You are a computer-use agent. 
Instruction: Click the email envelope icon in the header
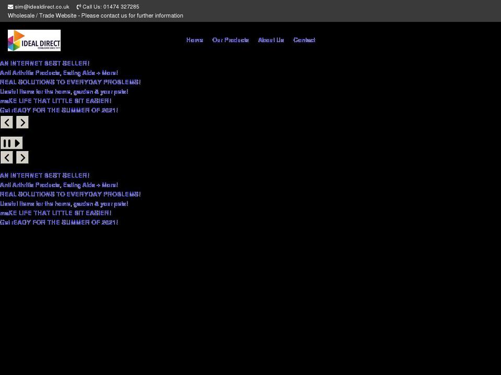[x=9, y=7]
